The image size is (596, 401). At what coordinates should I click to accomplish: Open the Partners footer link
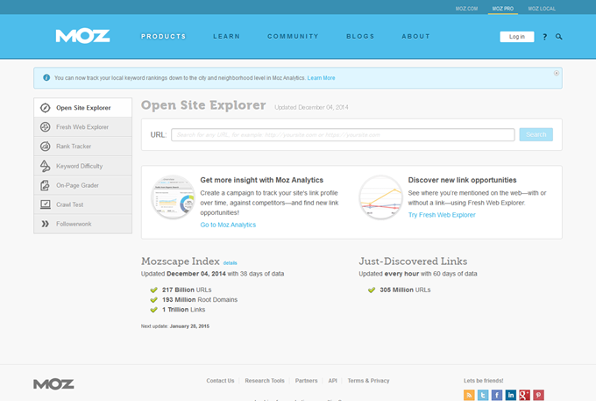point(306,381)
